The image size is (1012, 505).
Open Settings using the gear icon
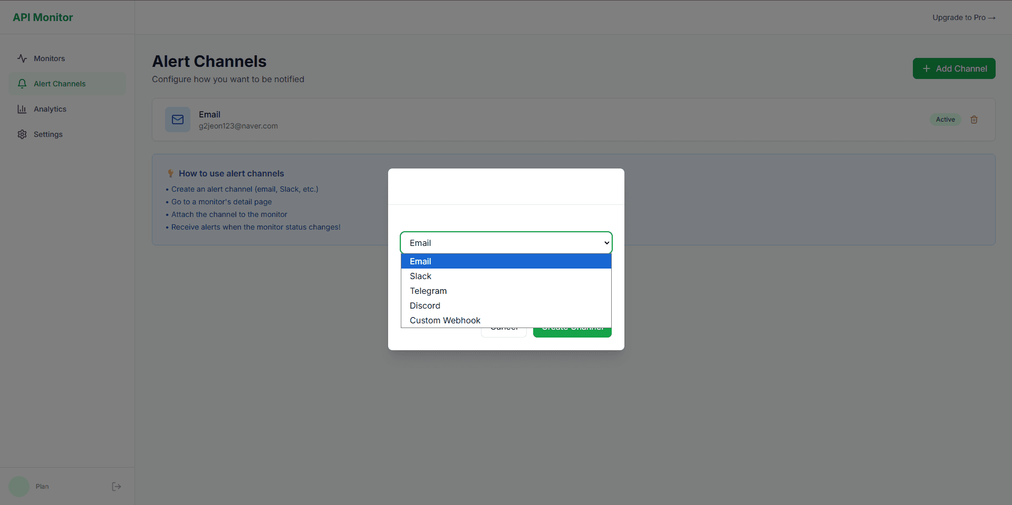point(22,134)
